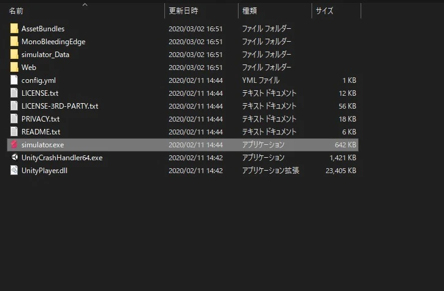Screen dimensions: 444x291
Task: Click the simulator_Data folder icon
Action: coord(14,55)
